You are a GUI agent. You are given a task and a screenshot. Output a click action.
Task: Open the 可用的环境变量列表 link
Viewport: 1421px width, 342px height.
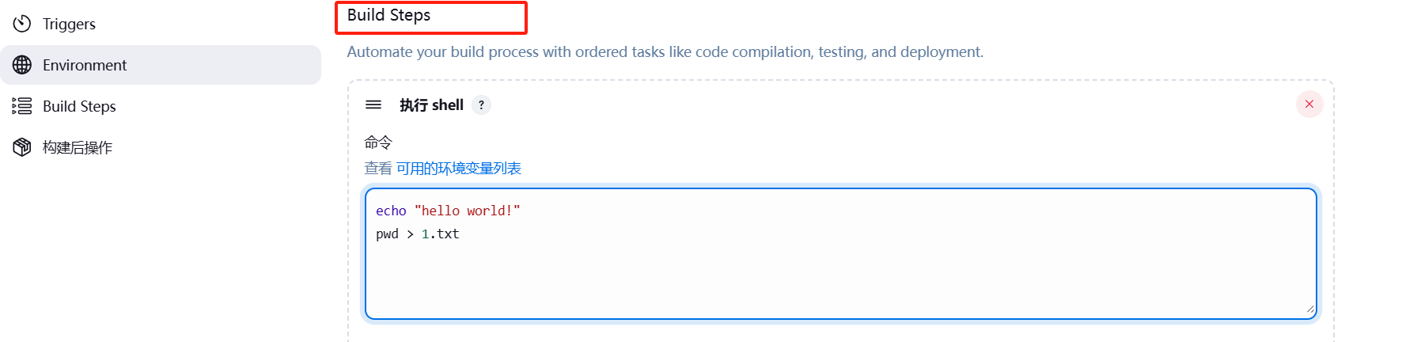pos(459,169)
